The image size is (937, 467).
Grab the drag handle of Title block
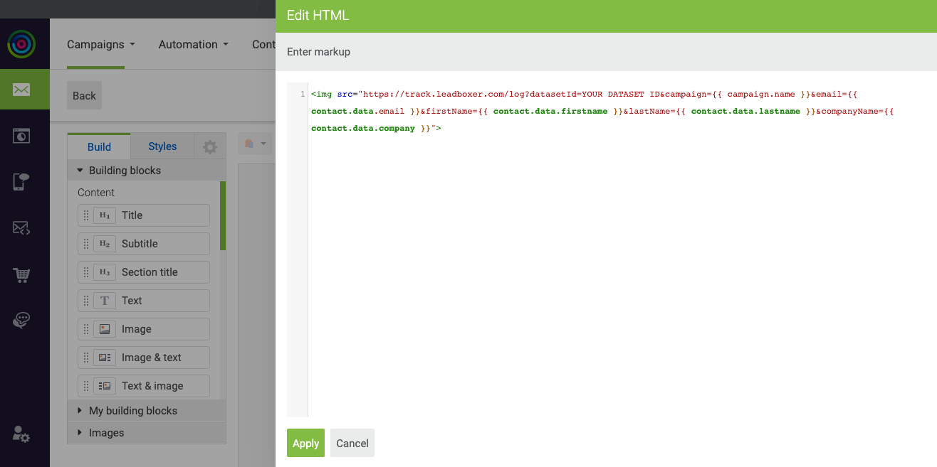86,215
